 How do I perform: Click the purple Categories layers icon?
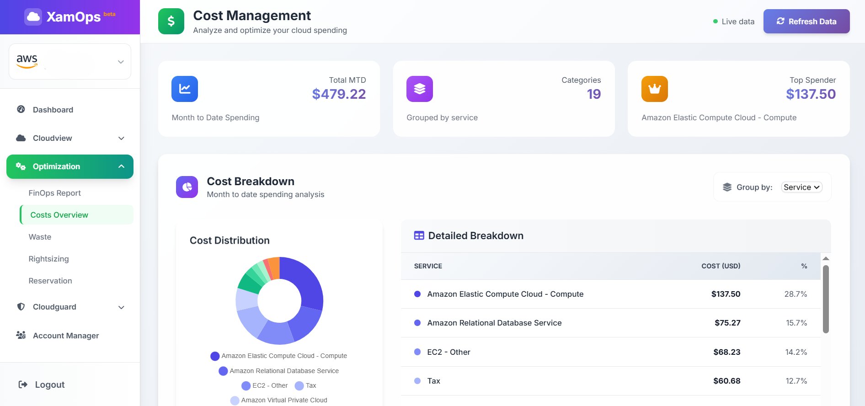(419, 89)
